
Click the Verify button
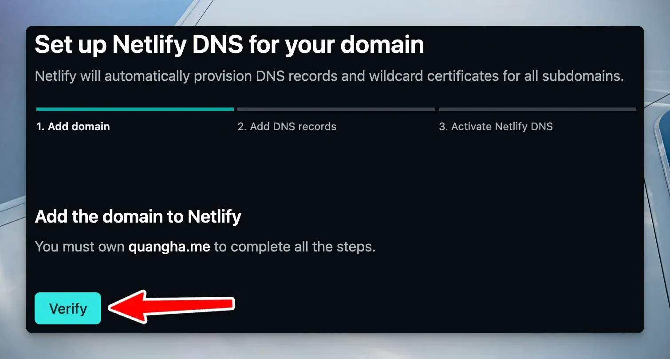[x=68, y=308]
